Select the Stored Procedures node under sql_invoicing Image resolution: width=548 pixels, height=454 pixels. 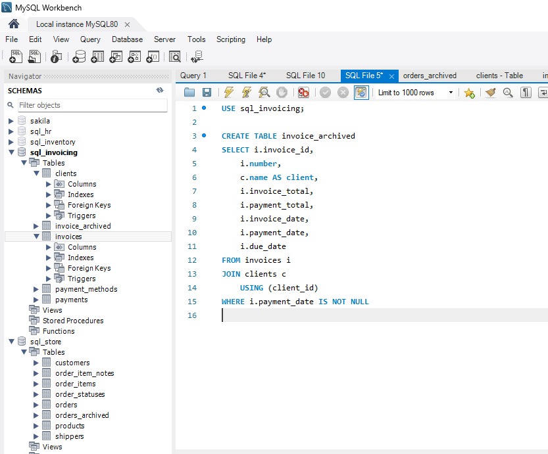point(73,321)
